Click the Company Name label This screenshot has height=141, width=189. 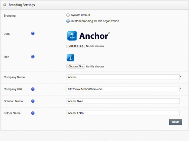(x=14, y=77)
